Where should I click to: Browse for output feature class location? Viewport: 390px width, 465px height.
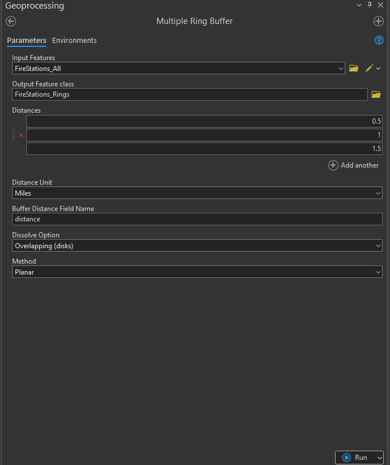(x=376, y=94)
